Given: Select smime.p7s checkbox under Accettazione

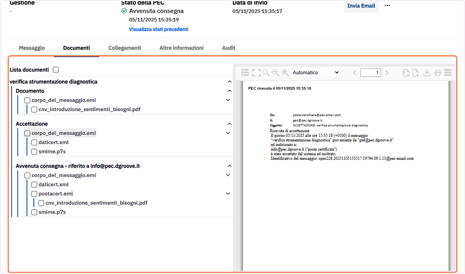Looking at the screenshot, I should coord(34,152).
